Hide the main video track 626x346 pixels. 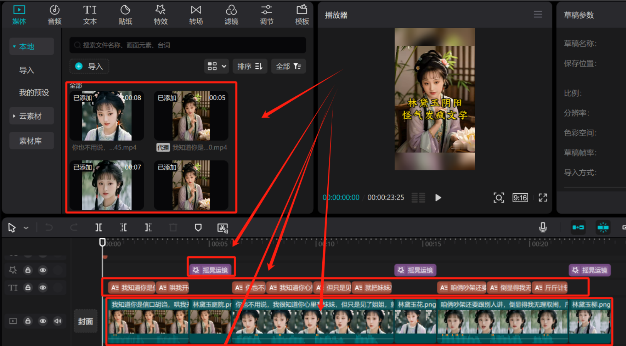point(43,321)
